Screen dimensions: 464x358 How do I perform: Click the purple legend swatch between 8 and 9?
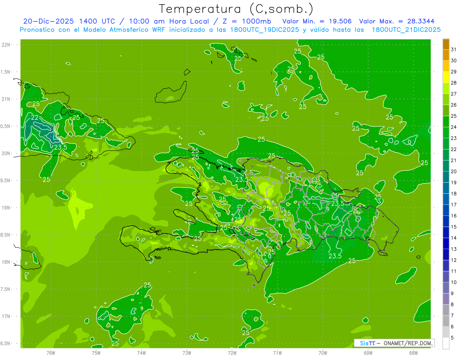446,299
